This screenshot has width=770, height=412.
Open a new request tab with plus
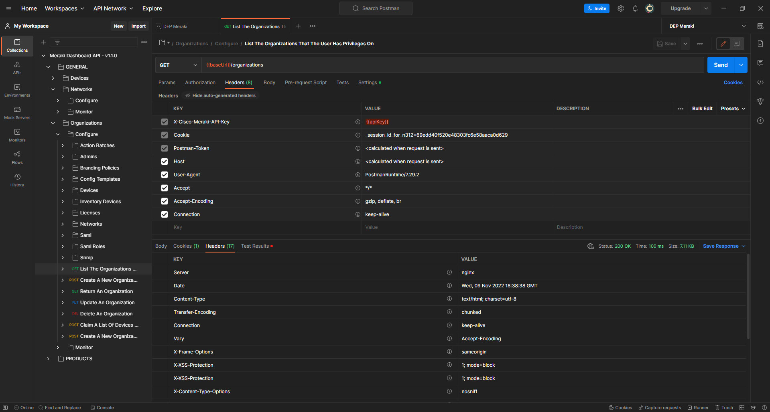[298, 26]
